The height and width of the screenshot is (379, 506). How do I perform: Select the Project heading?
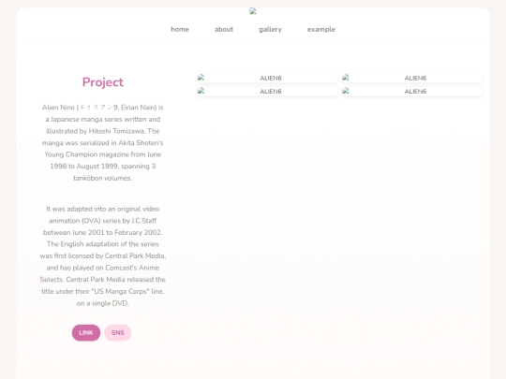pos(103,82)
